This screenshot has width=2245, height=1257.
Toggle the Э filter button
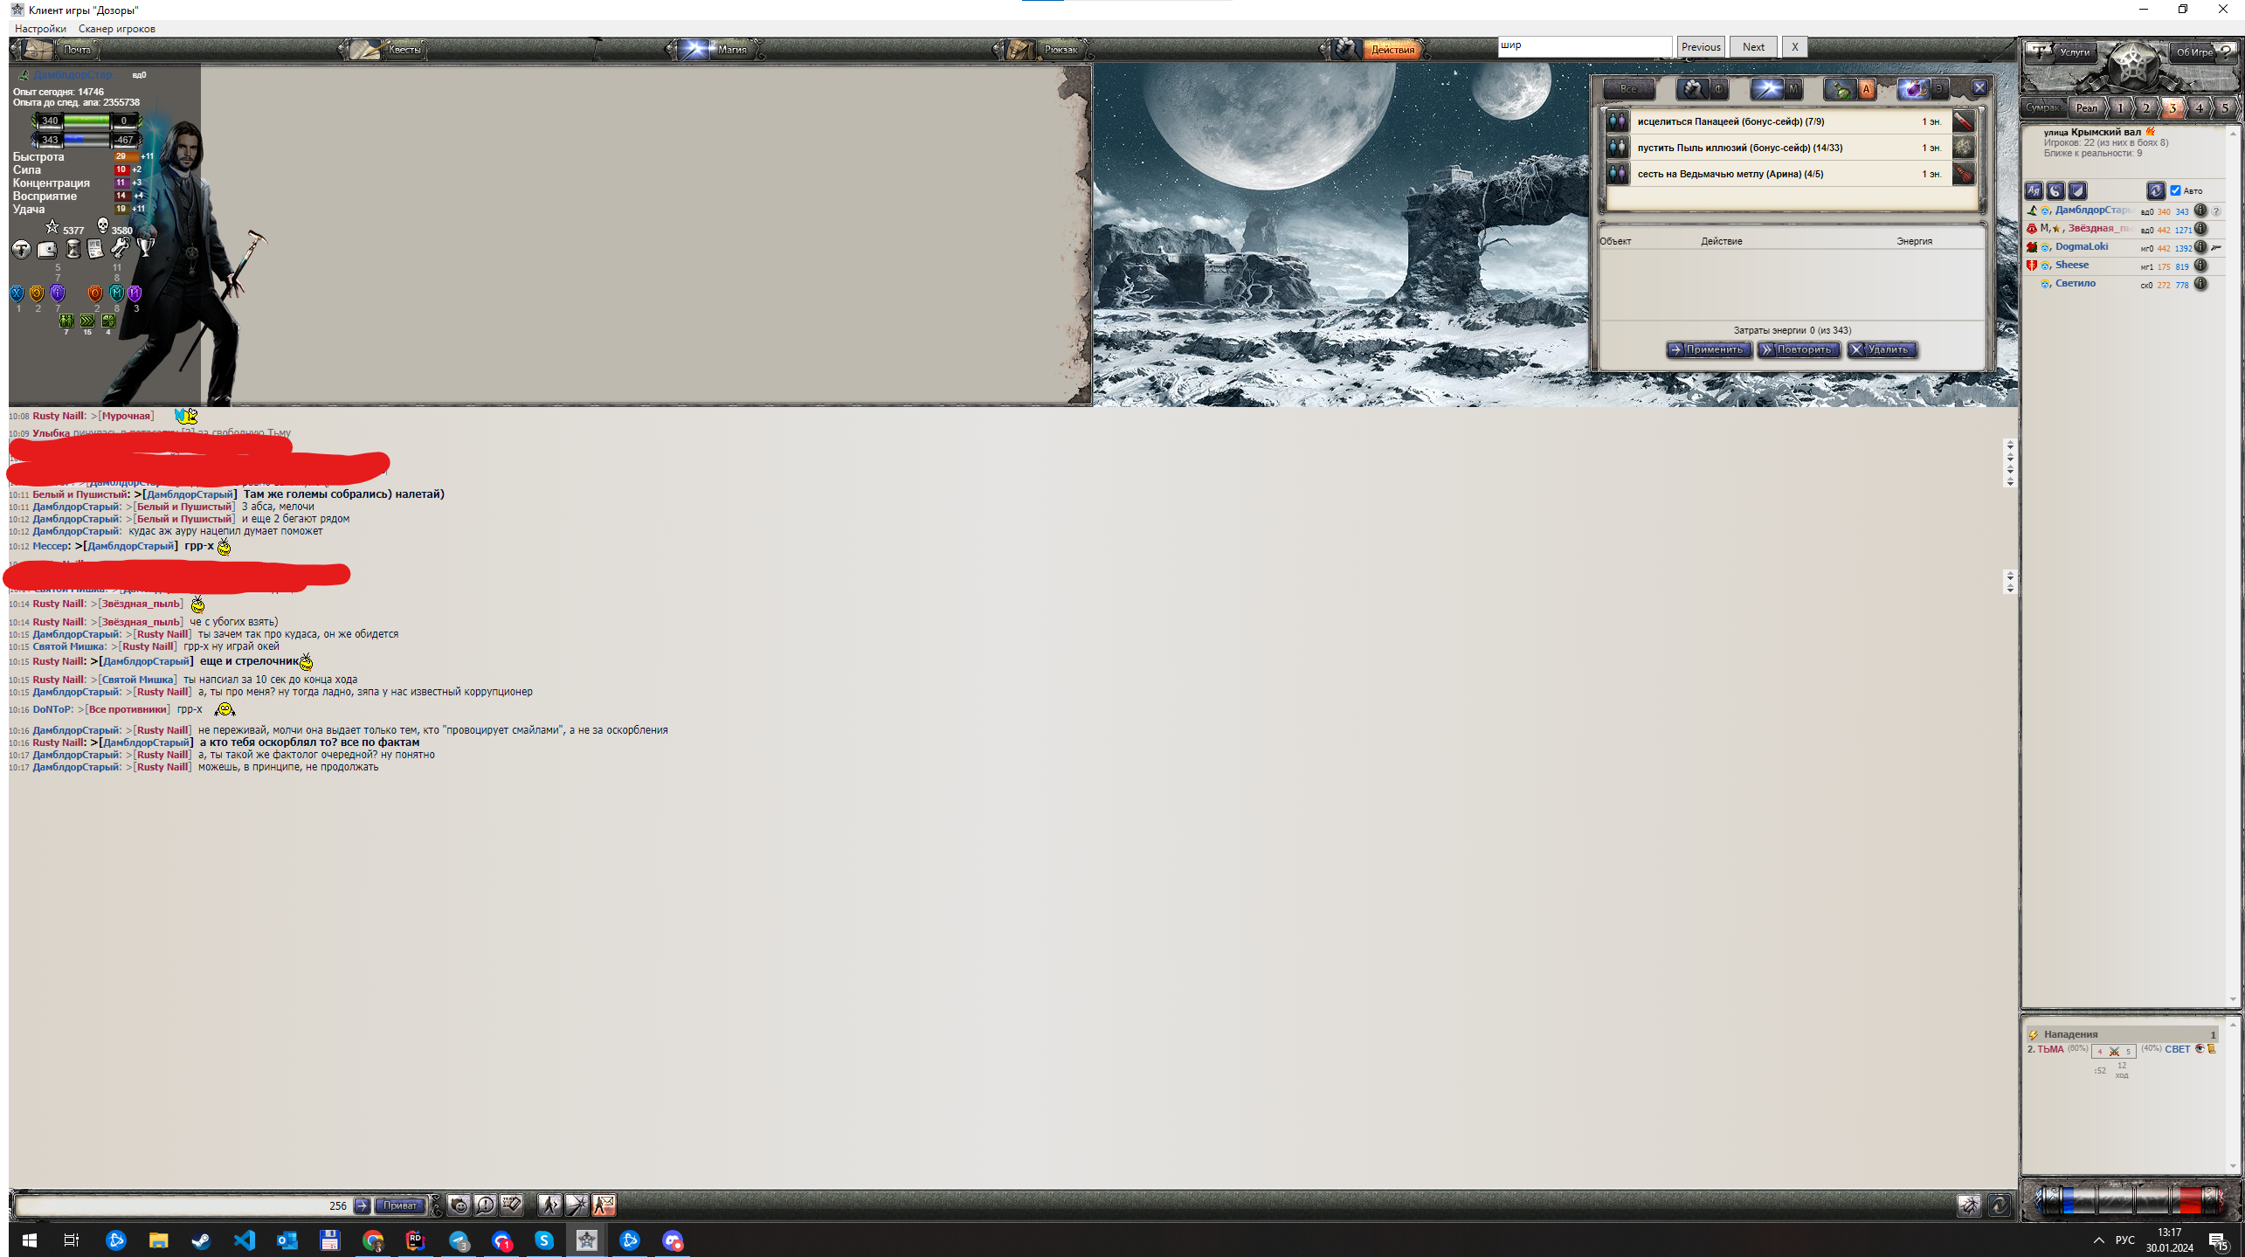coord(1938,89)
